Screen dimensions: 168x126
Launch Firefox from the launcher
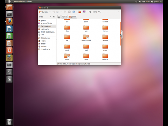point(9,21)
